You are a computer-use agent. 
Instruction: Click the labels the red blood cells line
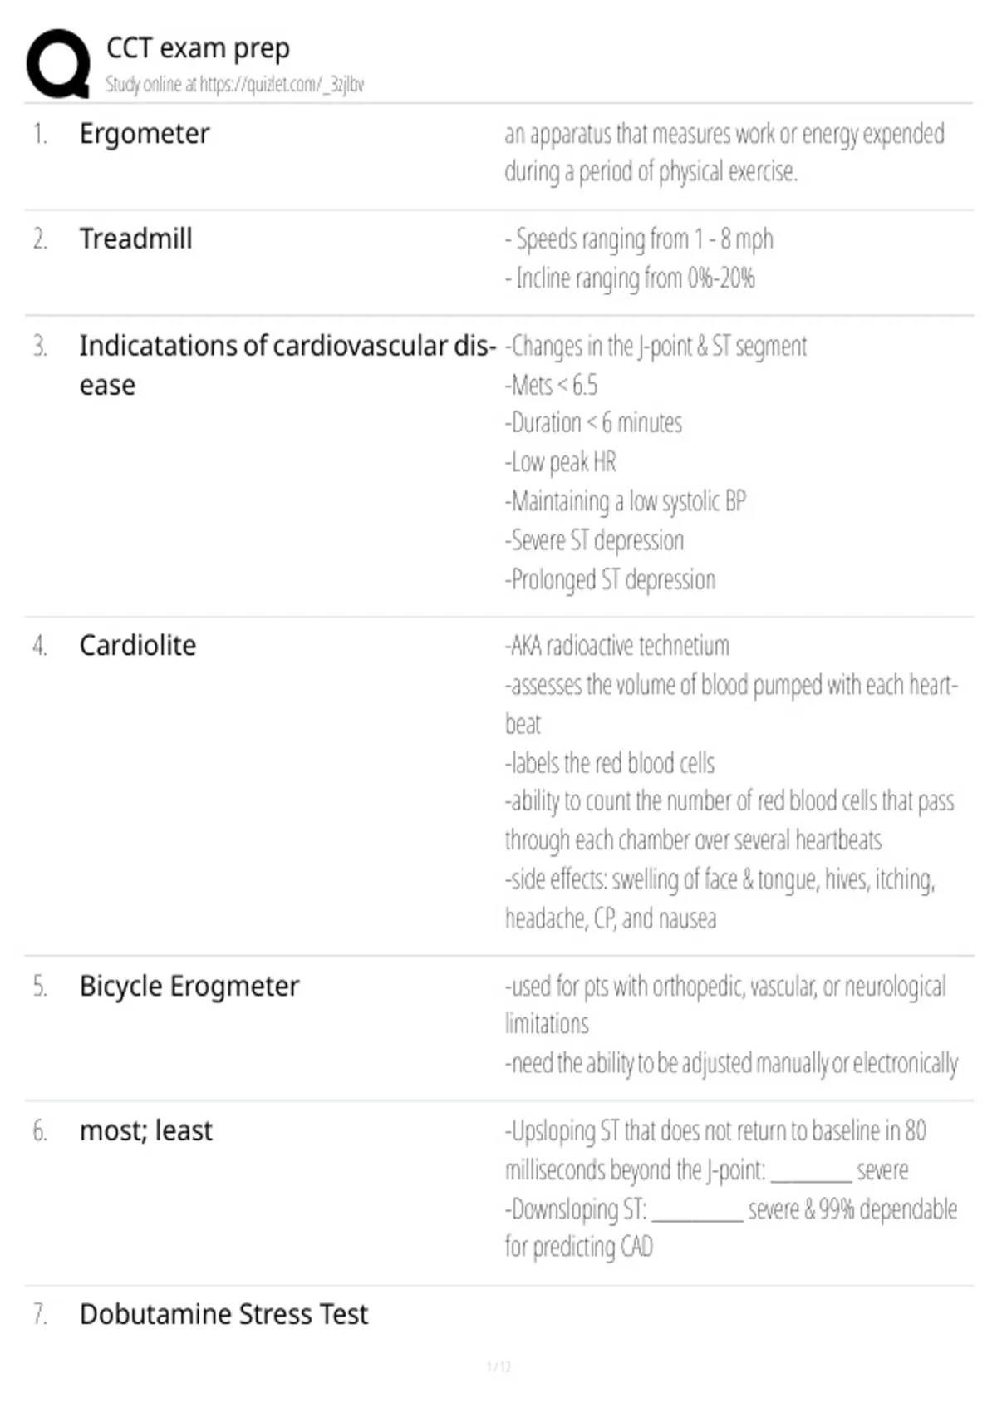click(x=610, y=763)
